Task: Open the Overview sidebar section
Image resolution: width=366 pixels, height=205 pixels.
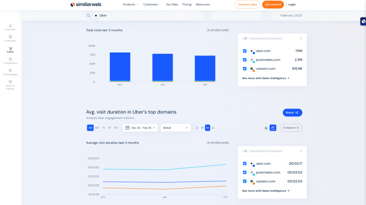Action: coord(10,27)
